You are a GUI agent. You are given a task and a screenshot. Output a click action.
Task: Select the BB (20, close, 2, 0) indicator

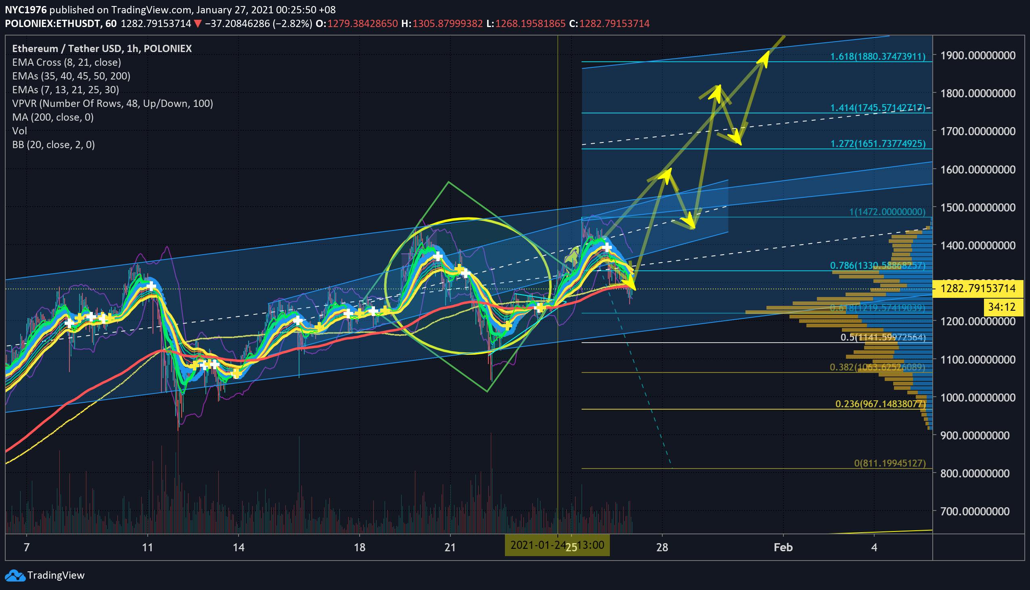(x=54, y=144)
